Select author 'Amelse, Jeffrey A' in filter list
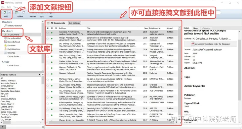The image size is (242, 129). coord(8,81)
